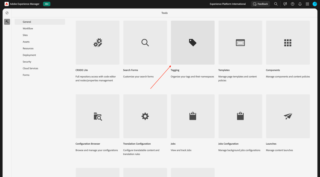The image size is (320, 177).
Task: Click 'Organize your tags and their namespaces' text
Action: (x=192, y=77)
